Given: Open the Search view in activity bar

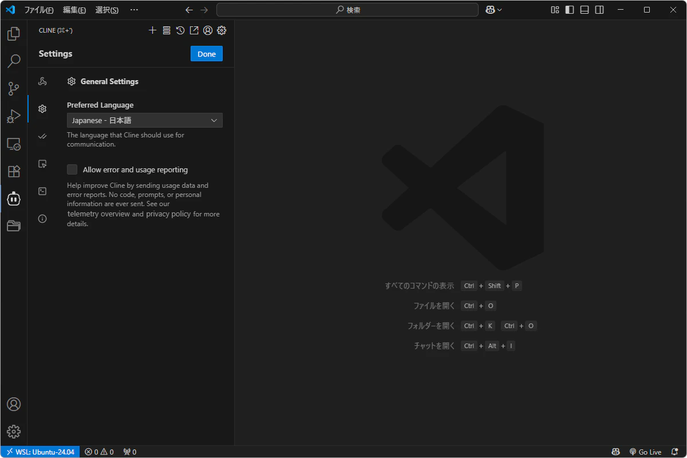Looking at the screenshot, I should coord(14,61).
